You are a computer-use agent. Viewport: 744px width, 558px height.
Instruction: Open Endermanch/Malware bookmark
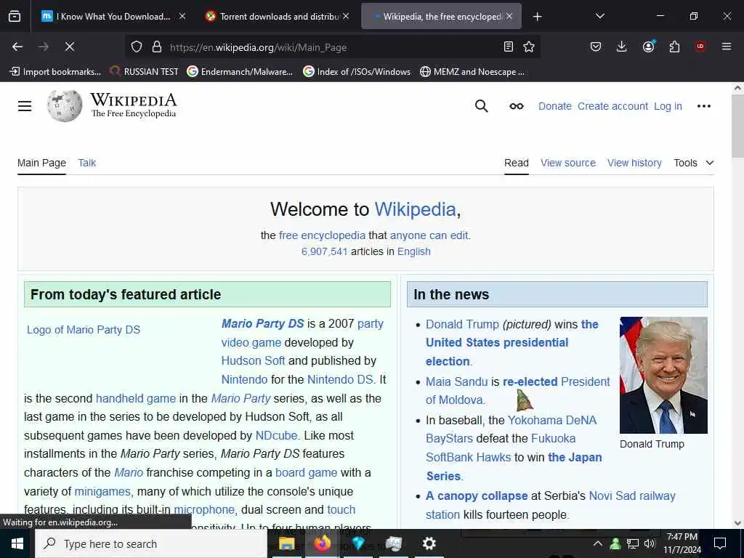pos(240,72)
